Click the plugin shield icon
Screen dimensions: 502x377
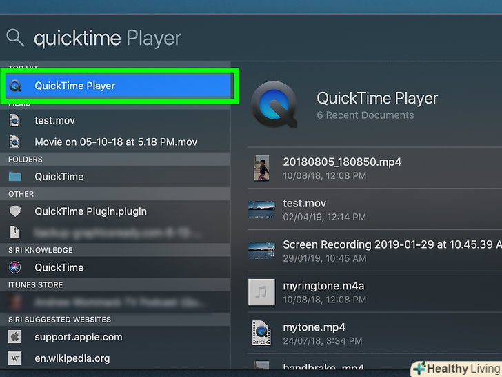click(15, 211)
